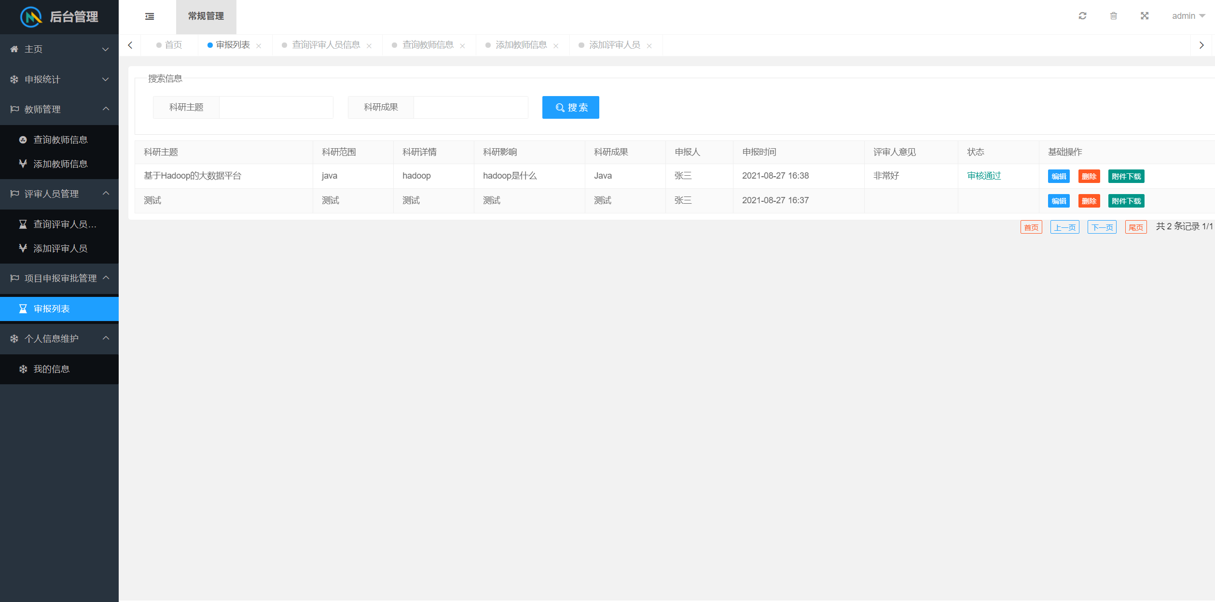
Task: Click 编辑 for the Hadoop row
Action: 1058,176
